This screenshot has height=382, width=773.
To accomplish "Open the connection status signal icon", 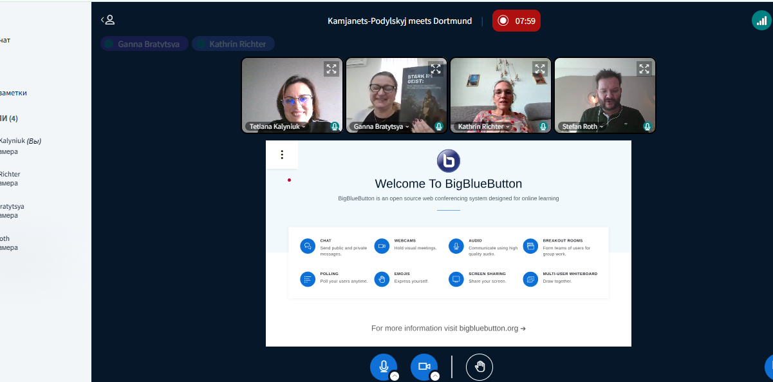I will pyautogui.click(x=761, y=21).
